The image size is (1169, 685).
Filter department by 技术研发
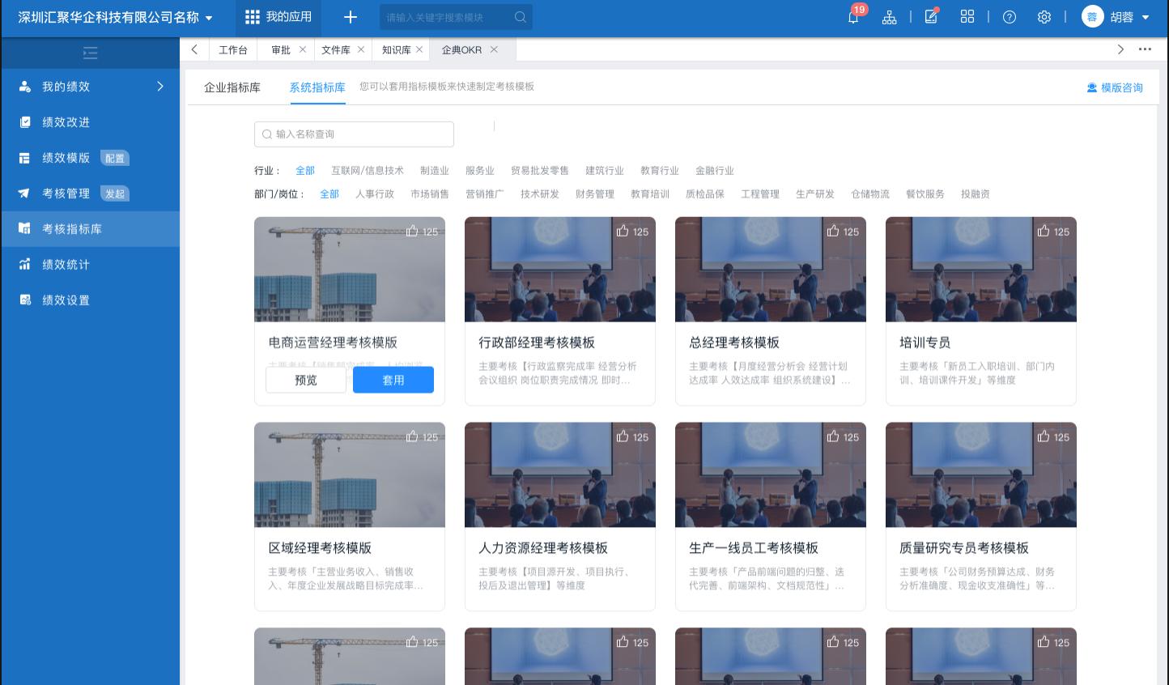coord(540,194)
